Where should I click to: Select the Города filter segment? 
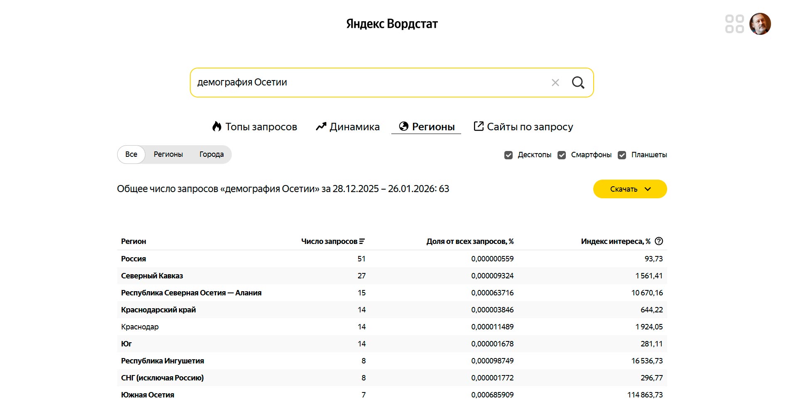(x=211, y=154)
